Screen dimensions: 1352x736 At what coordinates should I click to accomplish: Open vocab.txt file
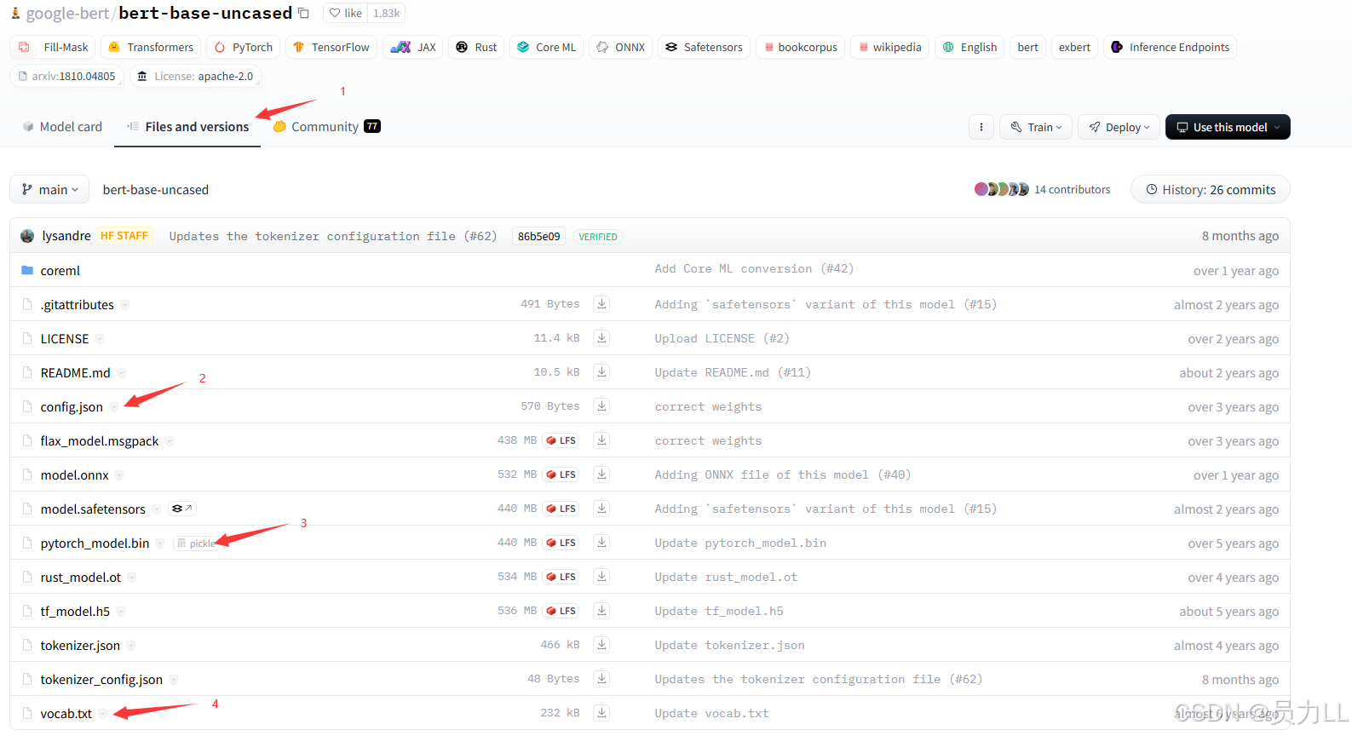pos(66,713)
